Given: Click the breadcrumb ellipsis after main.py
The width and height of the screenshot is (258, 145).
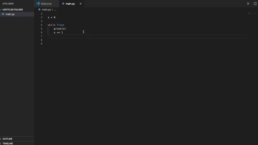Looking at the screenshot, I should point(56,10).
